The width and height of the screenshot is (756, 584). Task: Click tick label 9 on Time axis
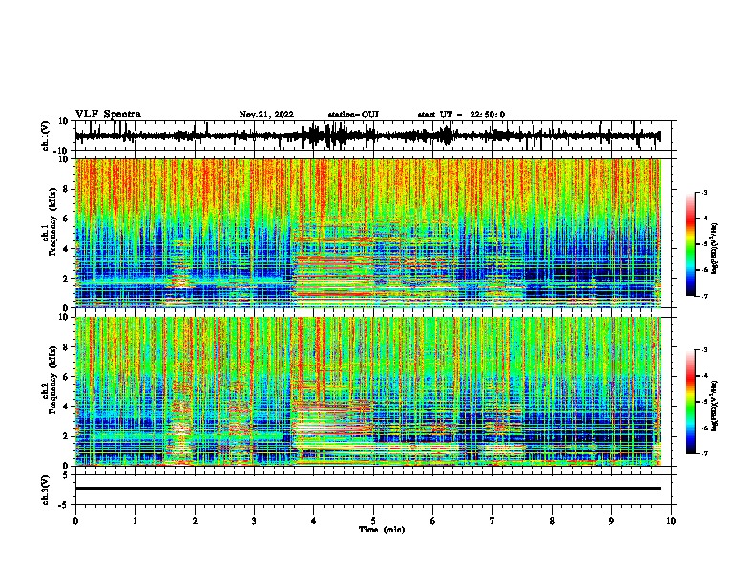(x=611, y=521)
